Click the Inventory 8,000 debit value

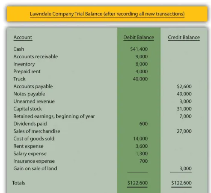(142, 64)
